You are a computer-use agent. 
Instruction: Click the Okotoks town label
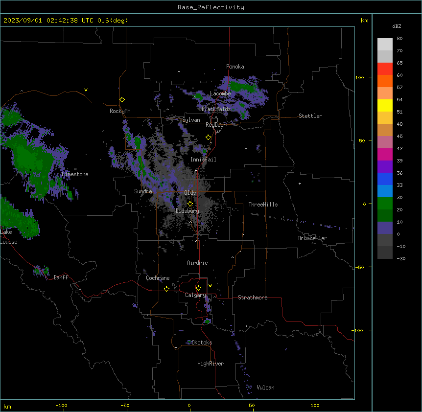[x=202, y=343]
